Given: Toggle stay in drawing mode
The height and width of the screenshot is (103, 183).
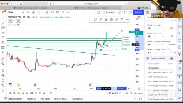Looking at the screenshot, I should (3, 75).
